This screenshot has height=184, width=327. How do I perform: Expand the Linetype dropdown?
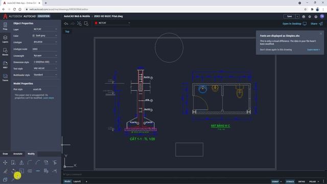point(45,42)
